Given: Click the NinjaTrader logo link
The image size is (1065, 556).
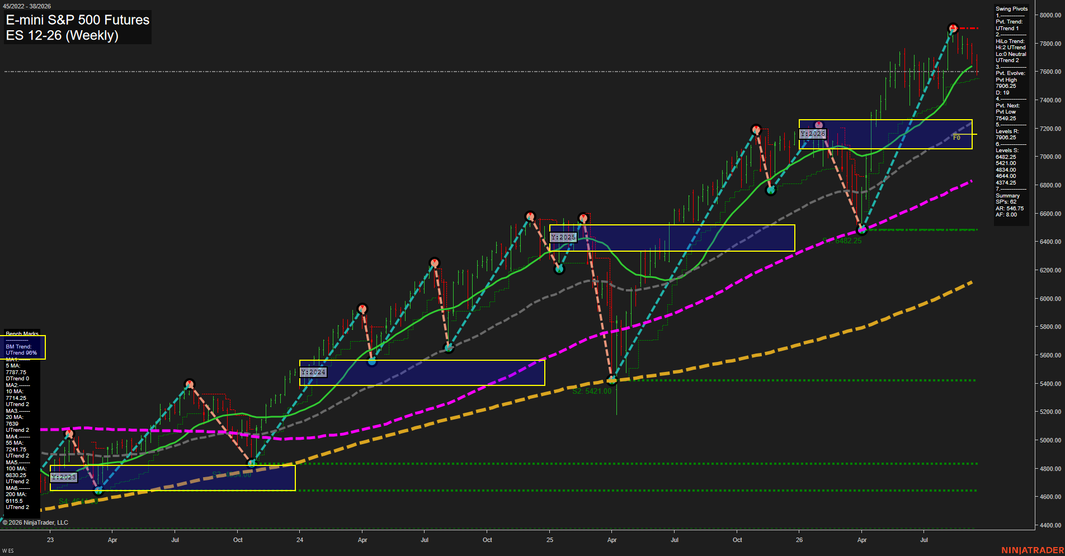Looking at the screenshot, I should [x=1032, y=550].
